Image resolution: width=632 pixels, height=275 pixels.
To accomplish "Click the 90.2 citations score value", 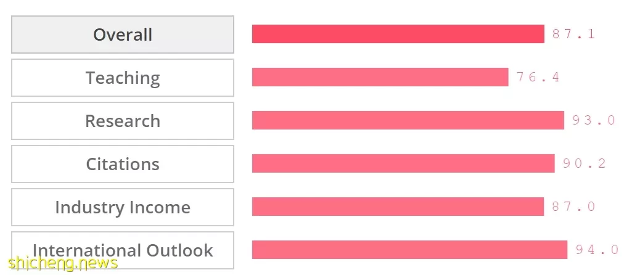I will [585, 163].
